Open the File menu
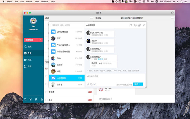 16,2
